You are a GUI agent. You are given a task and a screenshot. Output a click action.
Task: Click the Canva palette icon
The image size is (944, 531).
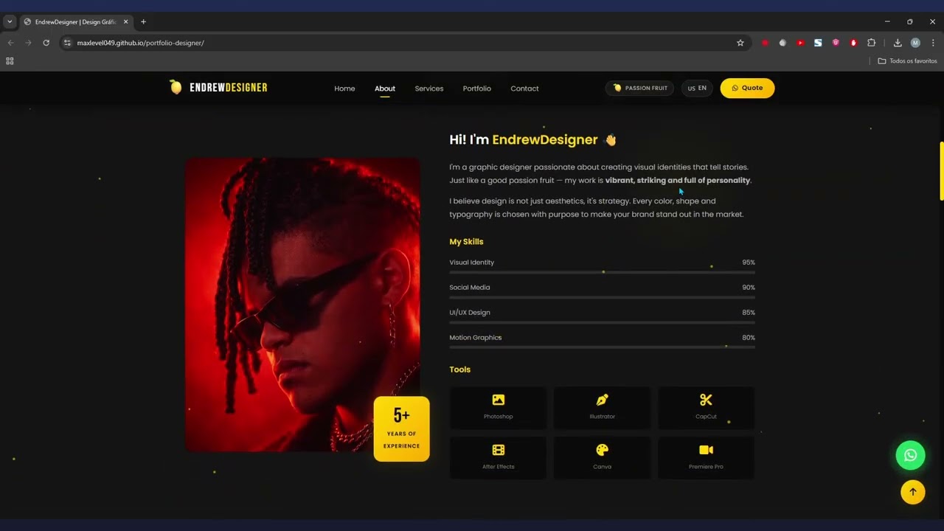pos(602,450)
